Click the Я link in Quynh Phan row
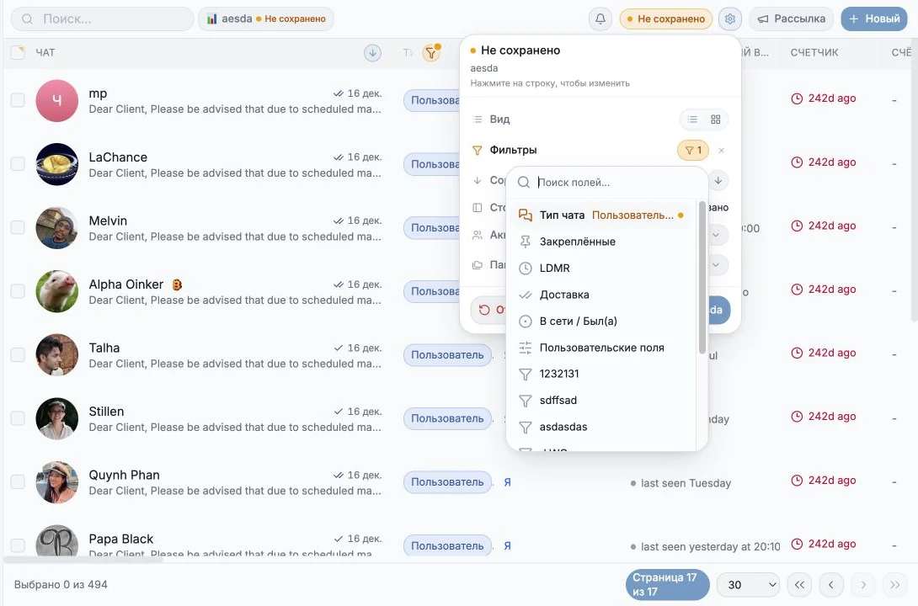Image resolution: width=918 pixels, height=606 pixels. (x=508, y=482)
